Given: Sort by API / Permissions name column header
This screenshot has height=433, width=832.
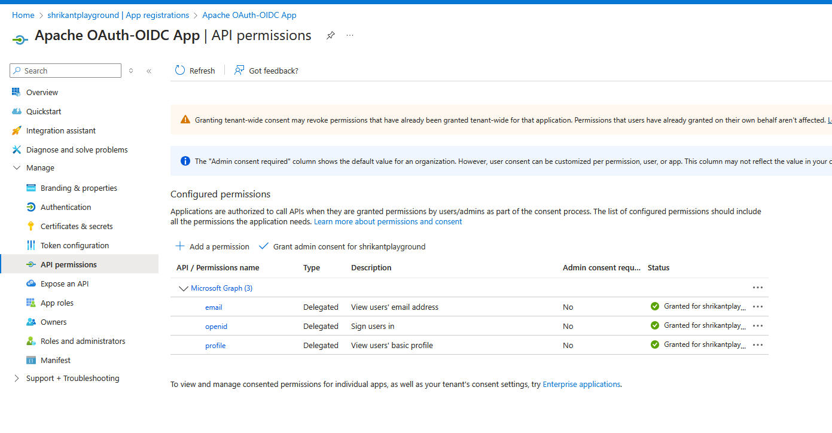Looking at the screenshot, I should click(x=218, y=267).
